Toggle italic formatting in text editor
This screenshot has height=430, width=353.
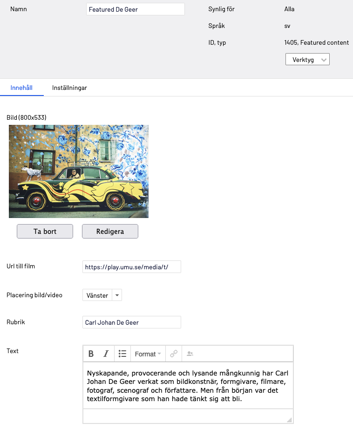[x=106, y=354]
